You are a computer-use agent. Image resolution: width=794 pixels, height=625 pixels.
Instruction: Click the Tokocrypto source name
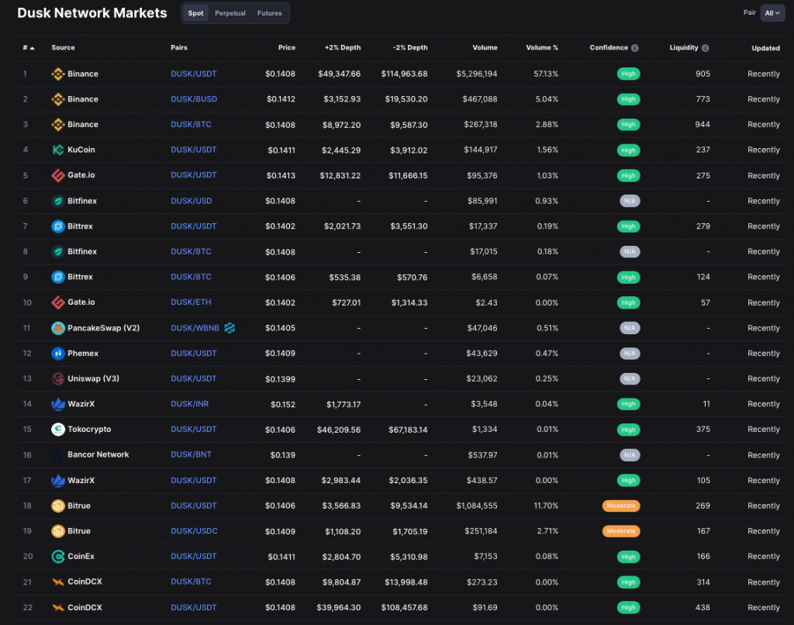89,430
